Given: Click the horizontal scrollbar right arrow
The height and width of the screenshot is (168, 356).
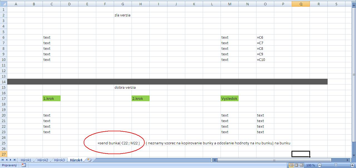Looking at the screenshot, I should [x=348, y=160].
